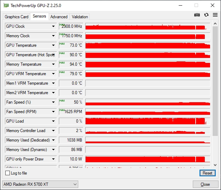This screenshot has width=221, height=190.
Task: Open the Memory Used (Dynamic) dropdown
Action: 53,150
